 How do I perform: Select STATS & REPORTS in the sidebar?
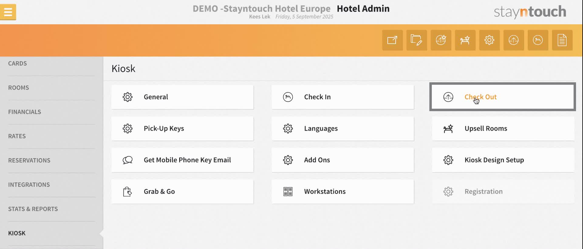tap(33, 209)
